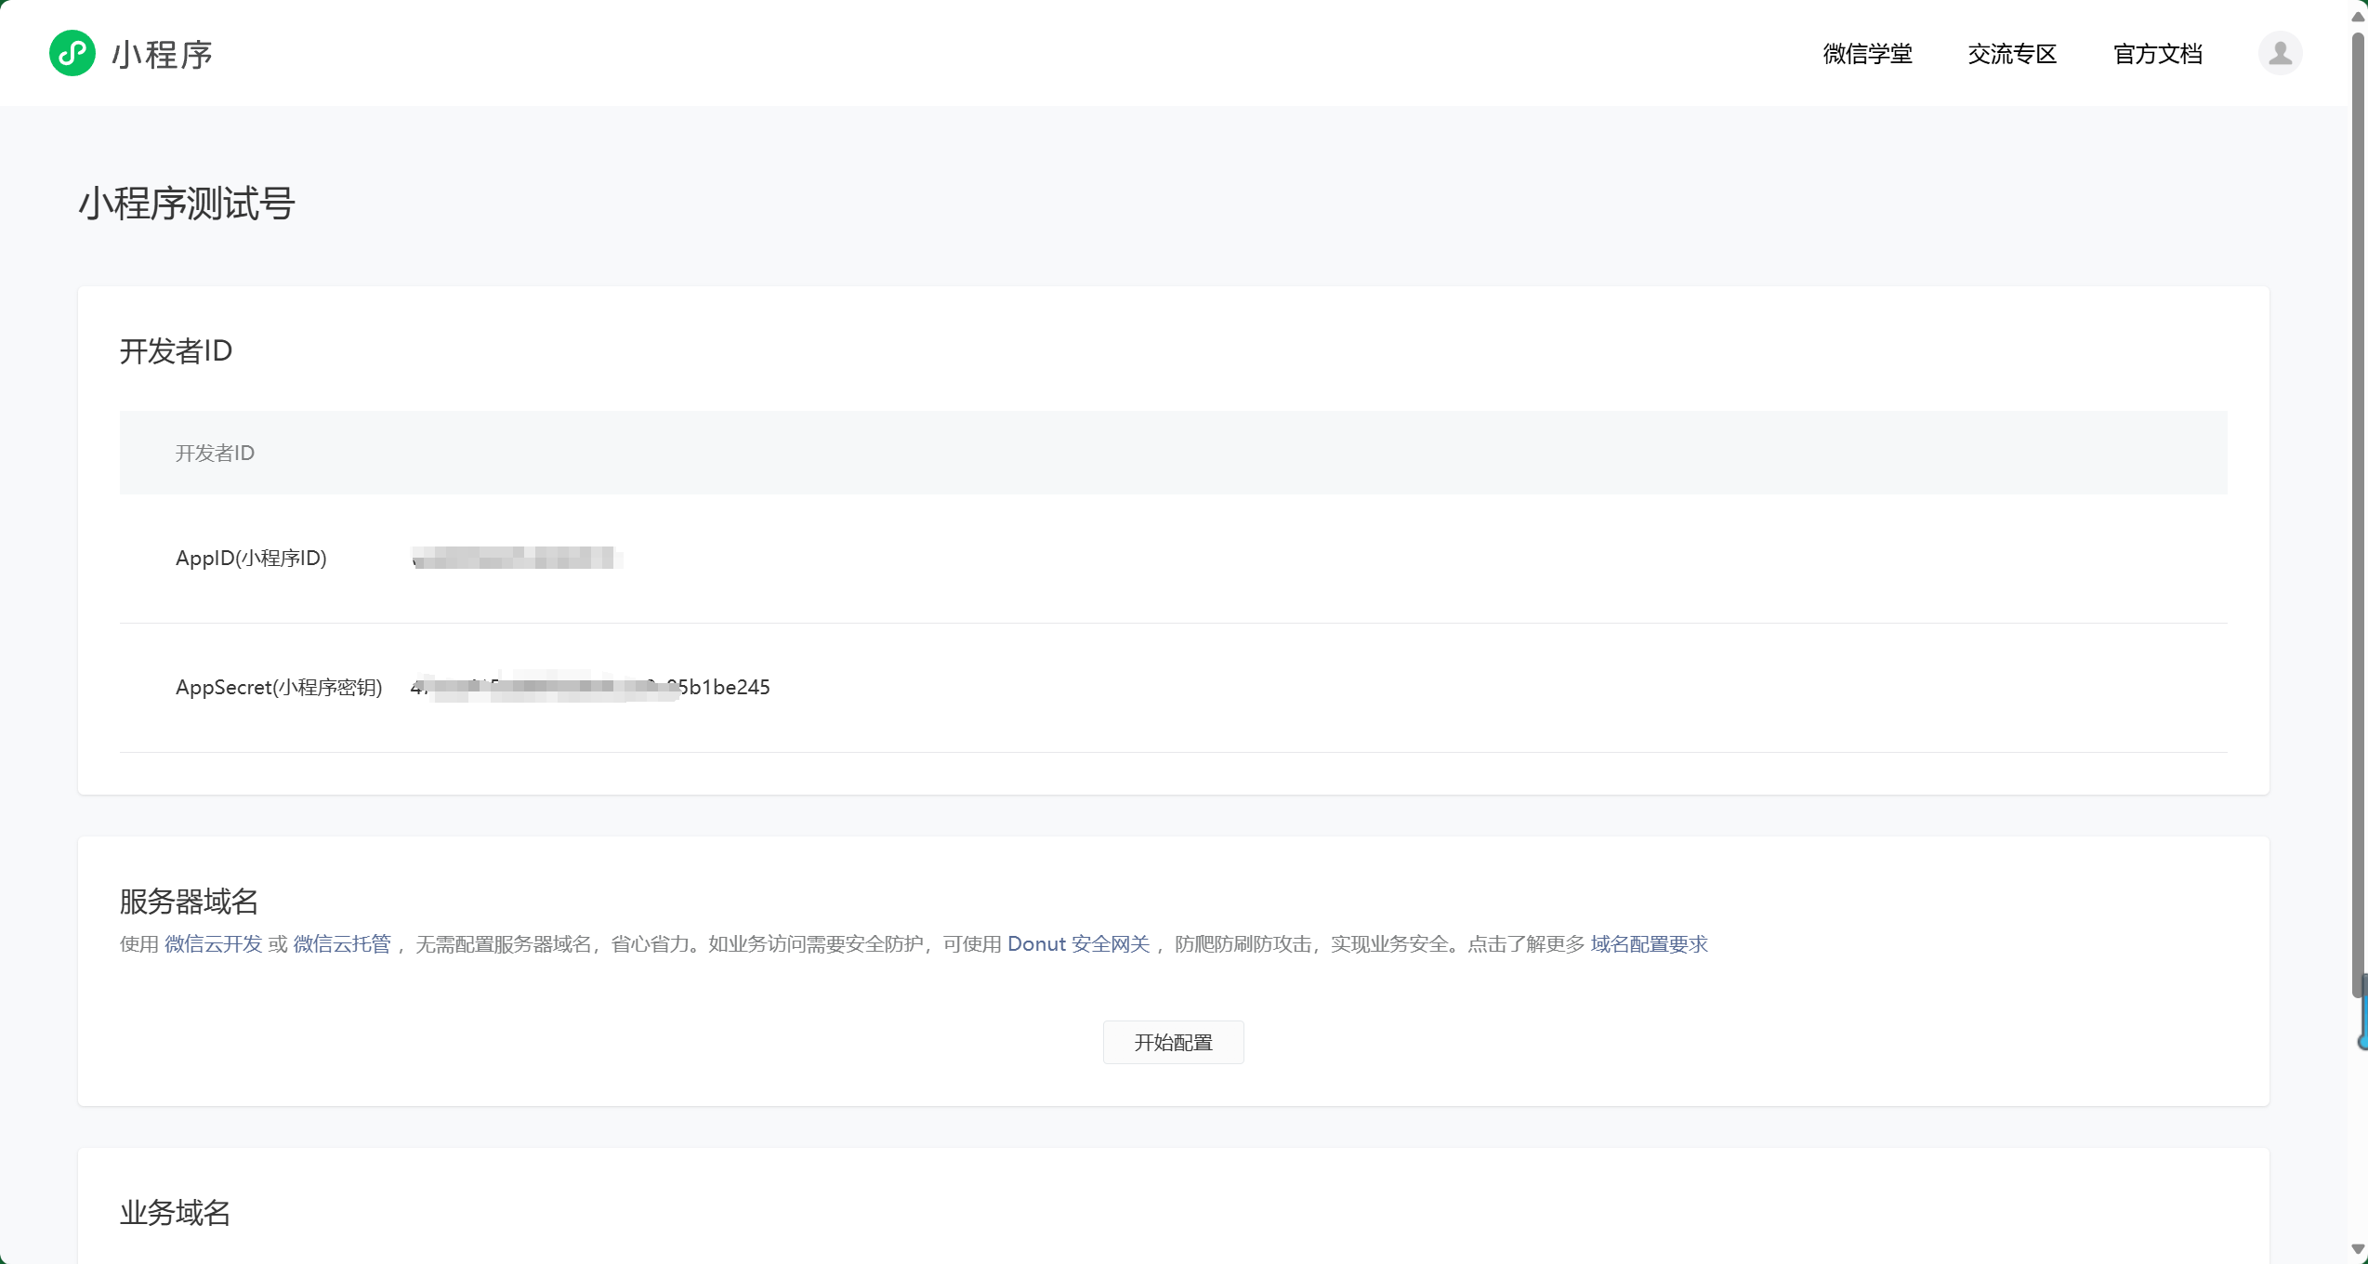
Task: Click the 小程序 brand title text
Action: pos(162,55)
